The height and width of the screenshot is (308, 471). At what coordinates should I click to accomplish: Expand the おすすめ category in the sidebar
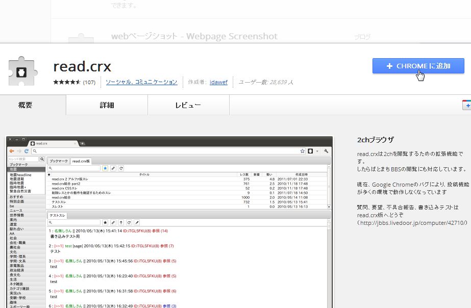pyautogui.click(x=26, y=197)
